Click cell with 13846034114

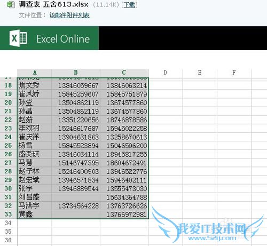(76, 154)
